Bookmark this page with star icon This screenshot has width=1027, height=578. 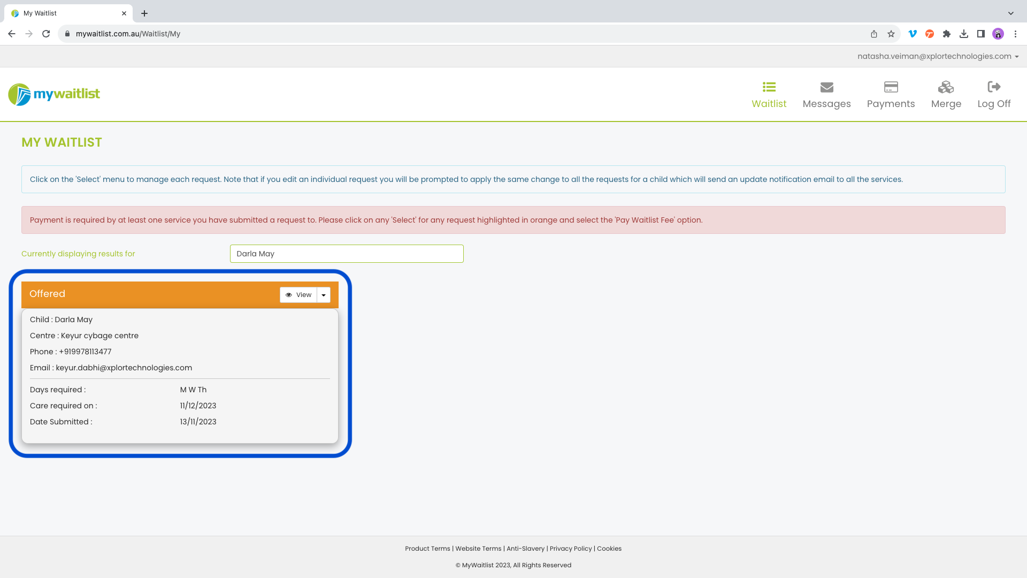(x=891, y=34)
